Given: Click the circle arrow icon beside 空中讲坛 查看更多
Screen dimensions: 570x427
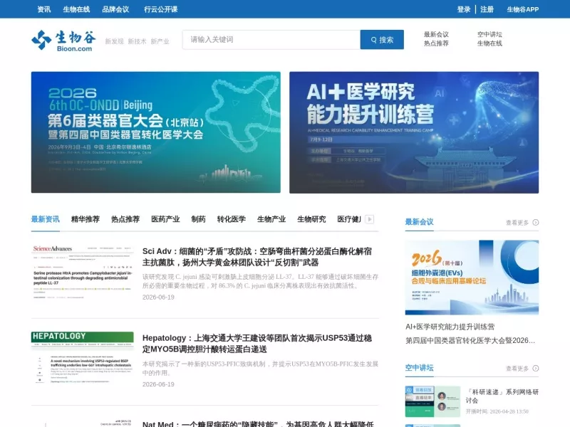Looking at the screenshot, I should 536,369.
